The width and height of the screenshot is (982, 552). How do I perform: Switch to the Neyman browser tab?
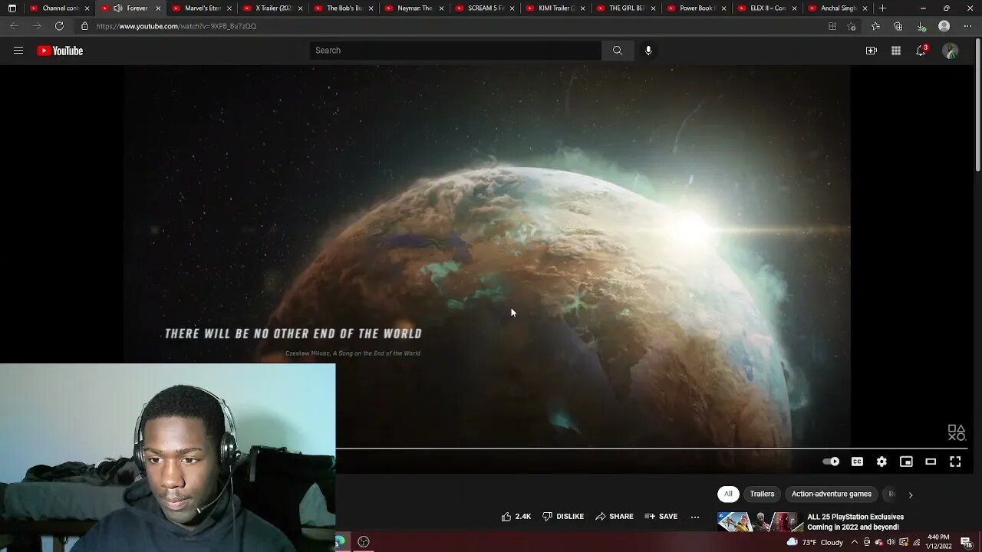coord(415,8)
